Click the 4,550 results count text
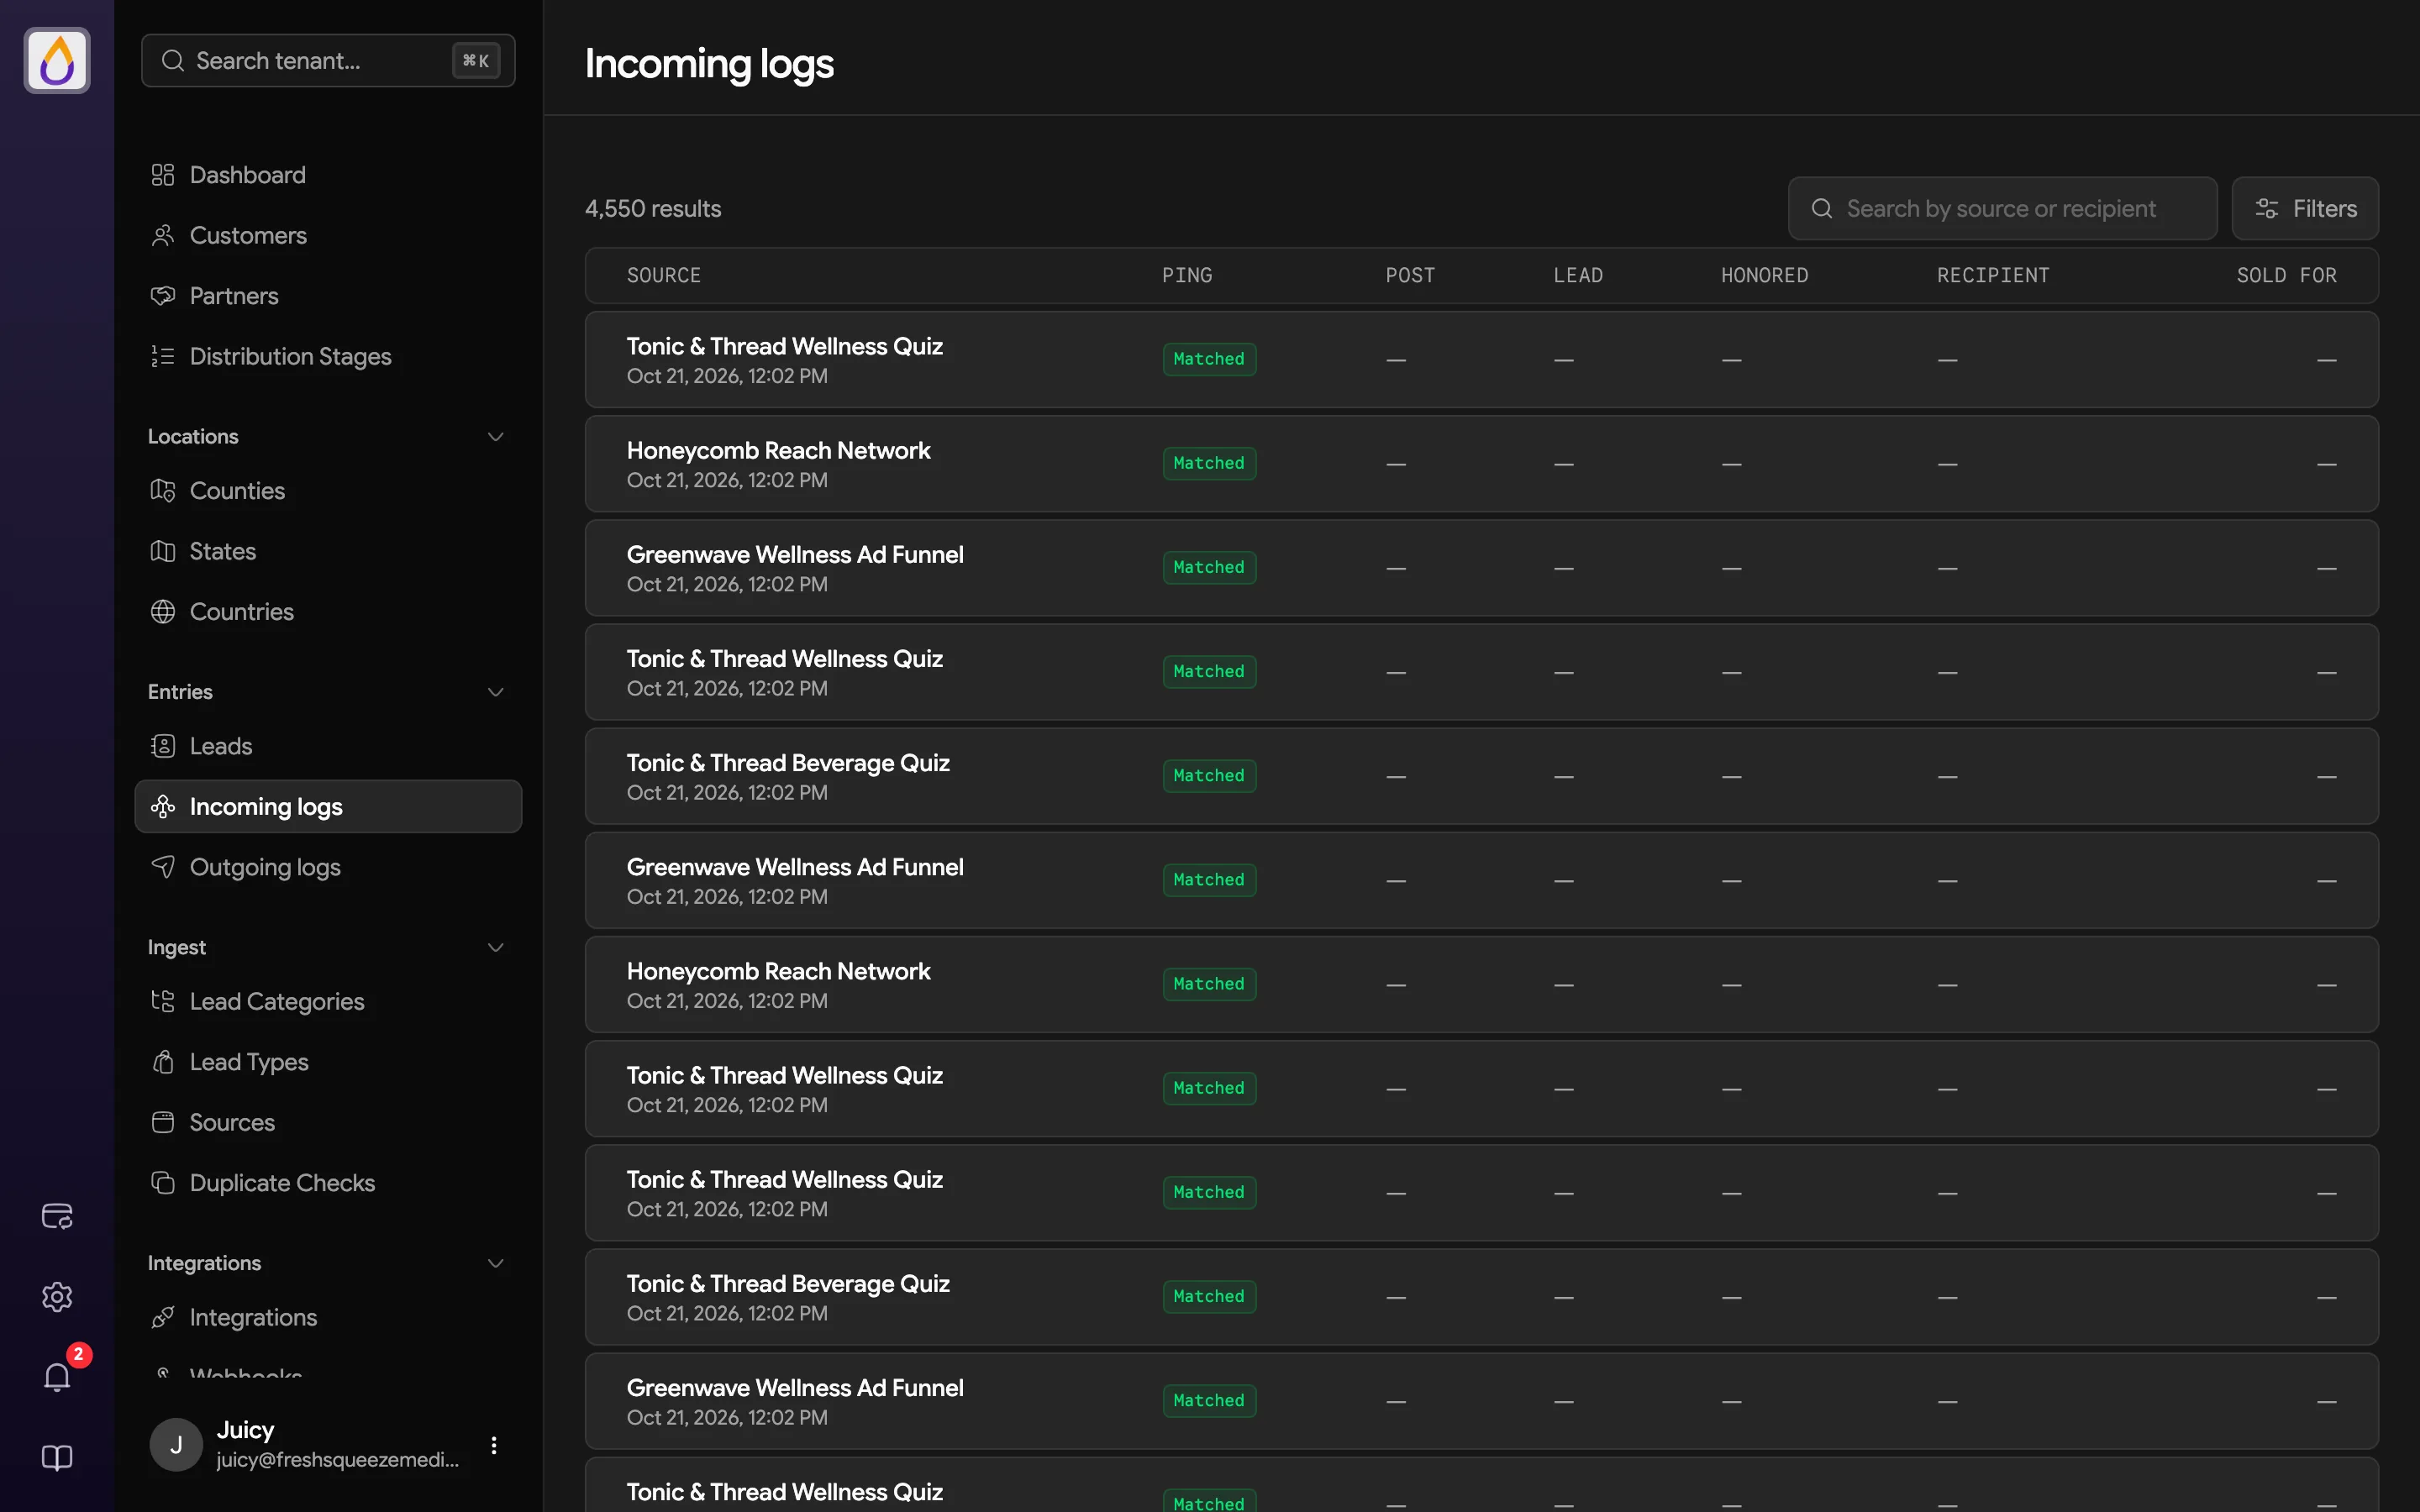The height and width of the screenshot is (1512, 2420). [653, 208]
